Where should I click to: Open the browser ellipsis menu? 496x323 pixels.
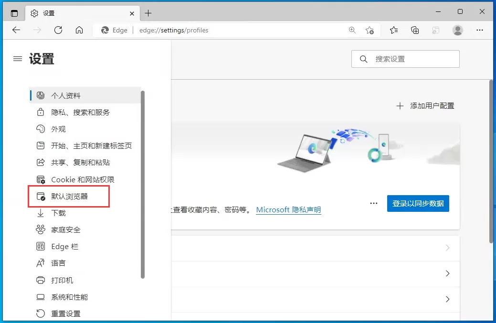pos(480,30)
